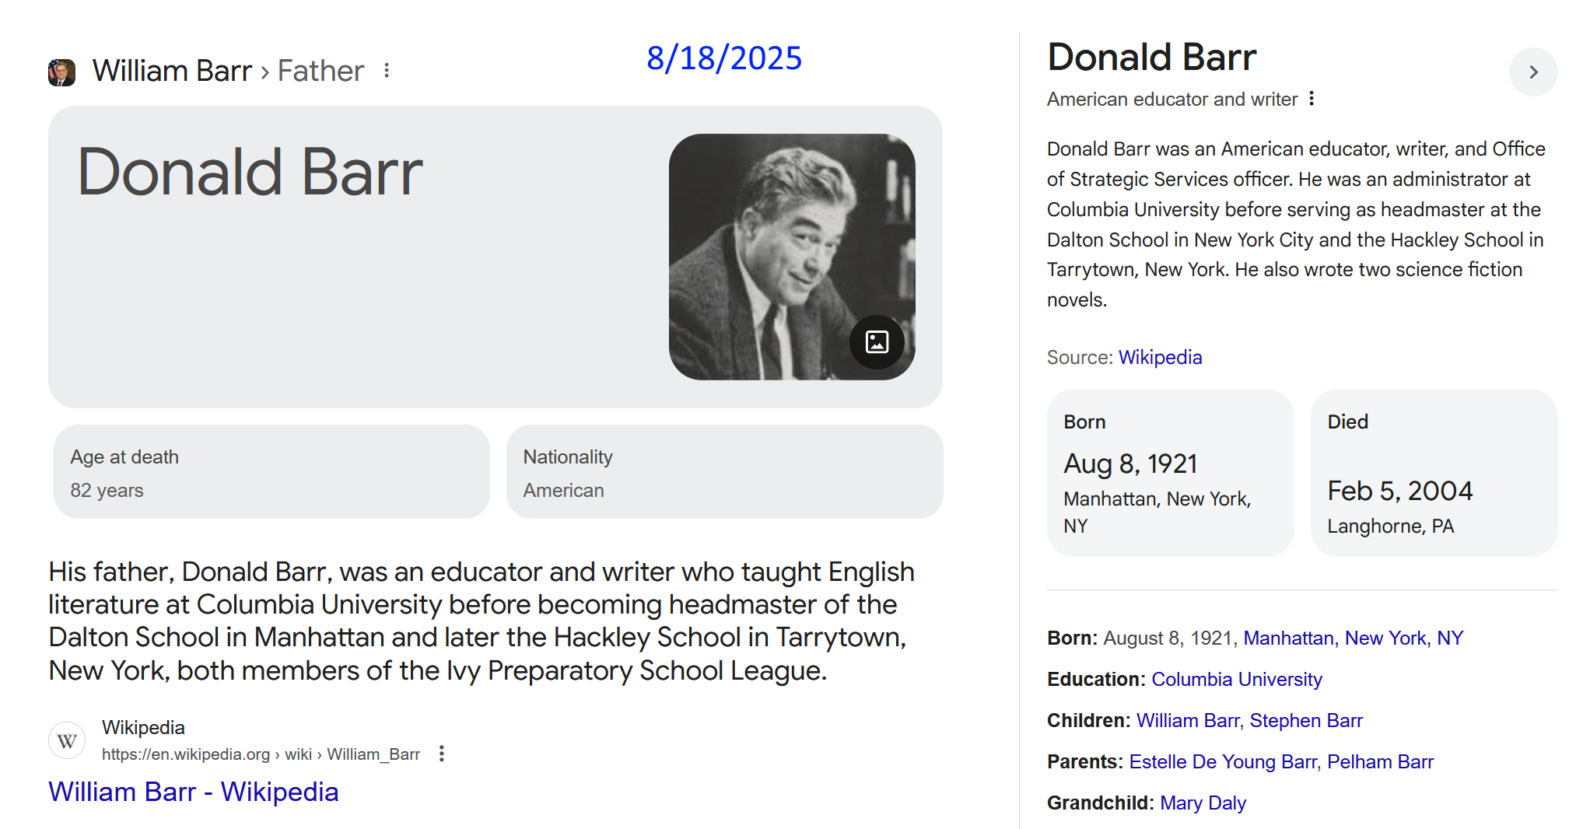The image size is (1576, 829).
Task: Open the three-dot menu next to Wikipedia URL
Action: tap(442, 754)
